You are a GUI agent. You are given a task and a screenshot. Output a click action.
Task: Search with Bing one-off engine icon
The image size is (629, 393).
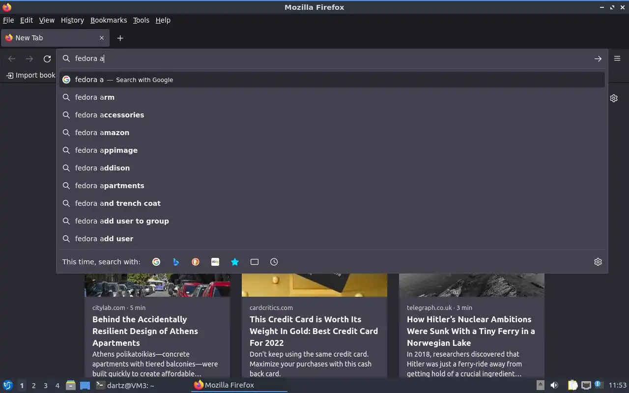coord(176,262)
